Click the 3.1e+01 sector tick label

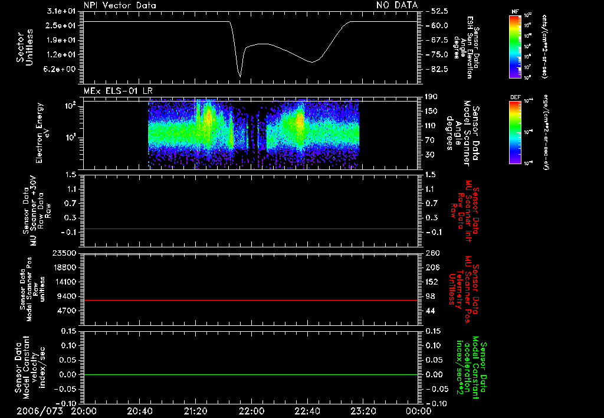[x=61, y=11]
